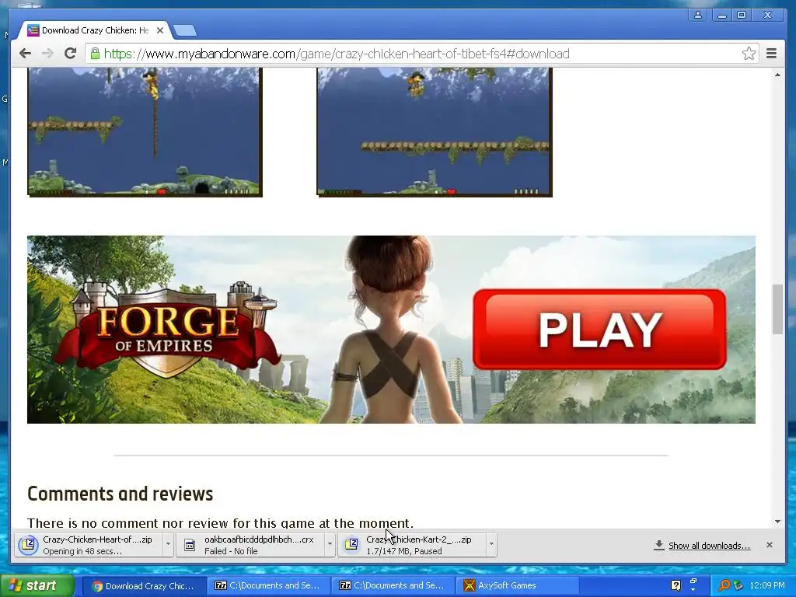Click the red PLAY button in ad
796x597 pixels.
pyautogui.click(x=599, y=330)
